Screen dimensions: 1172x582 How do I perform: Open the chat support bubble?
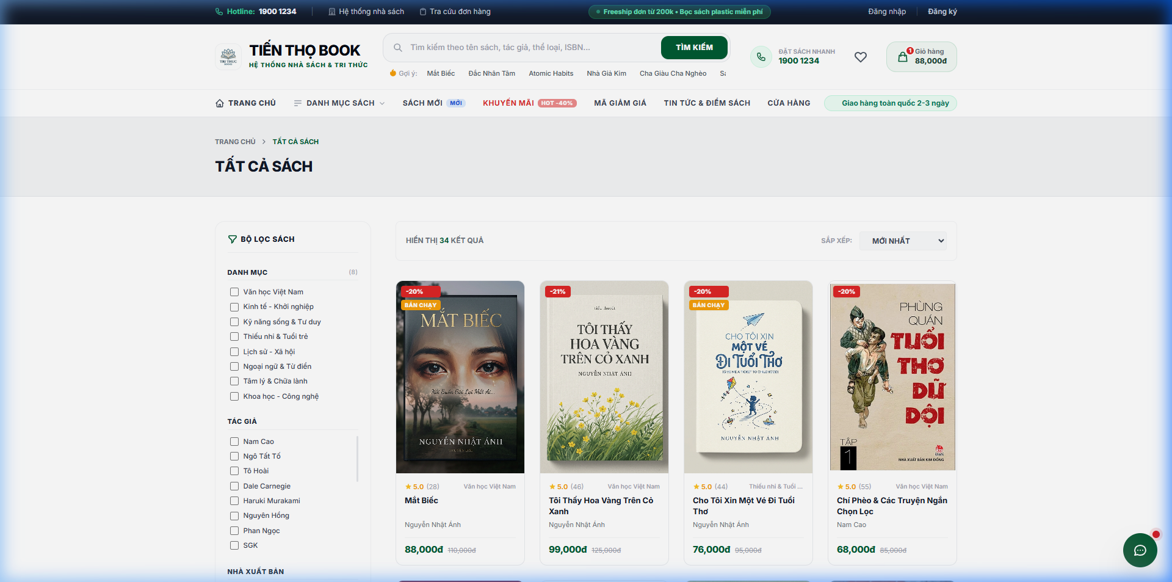(1140, 550)
